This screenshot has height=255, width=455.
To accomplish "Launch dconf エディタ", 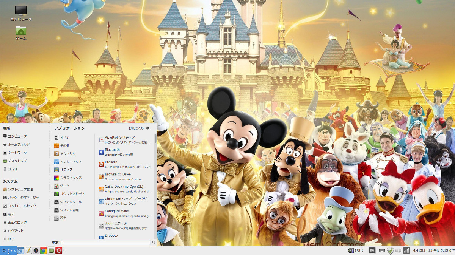I will [125, 226].
